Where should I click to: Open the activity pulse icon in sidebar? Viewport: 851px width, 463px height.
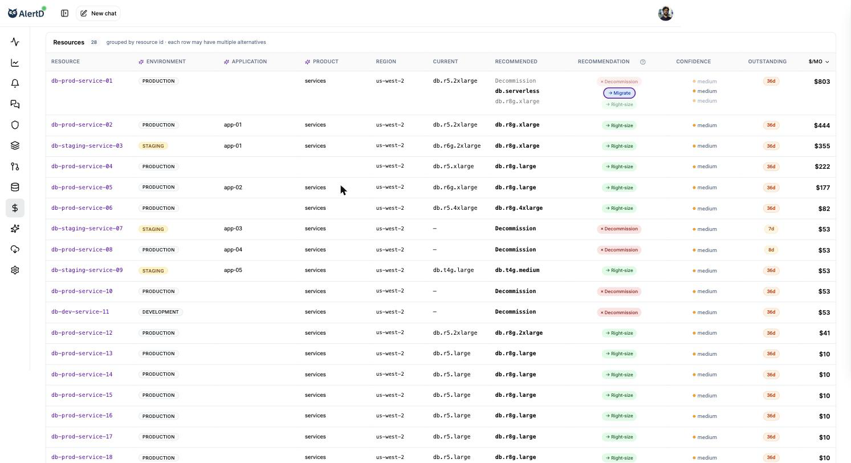(15, 42)
